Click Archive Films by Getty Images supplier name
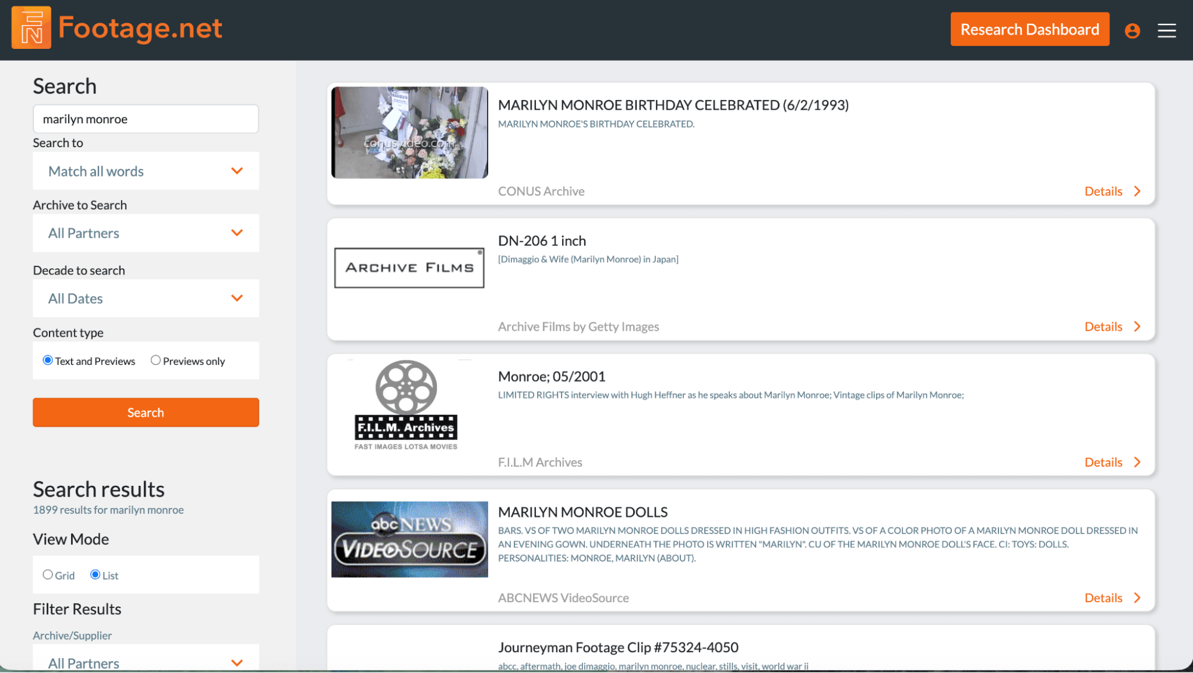Viewport: 1193px width, 673px height. [578, 327]
